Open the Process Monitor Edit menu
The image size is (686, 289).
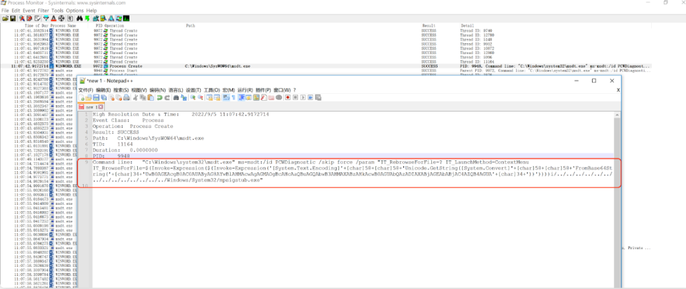coord(16,10)
